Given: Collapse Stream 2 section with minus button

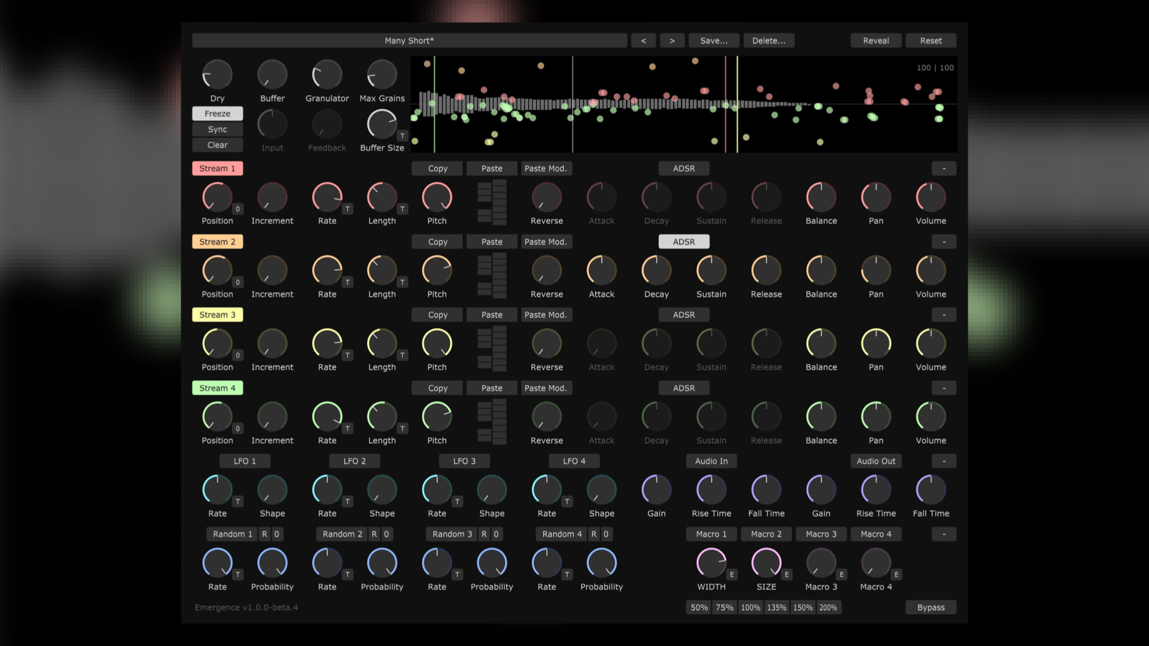Looking at the screenshot, I should click(944, 242).
